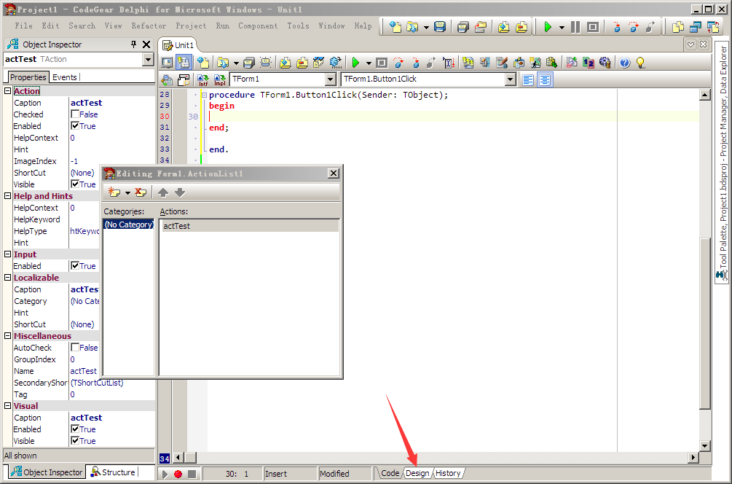Toggle Visible checkbox in Visual section

tap(75, 440)
